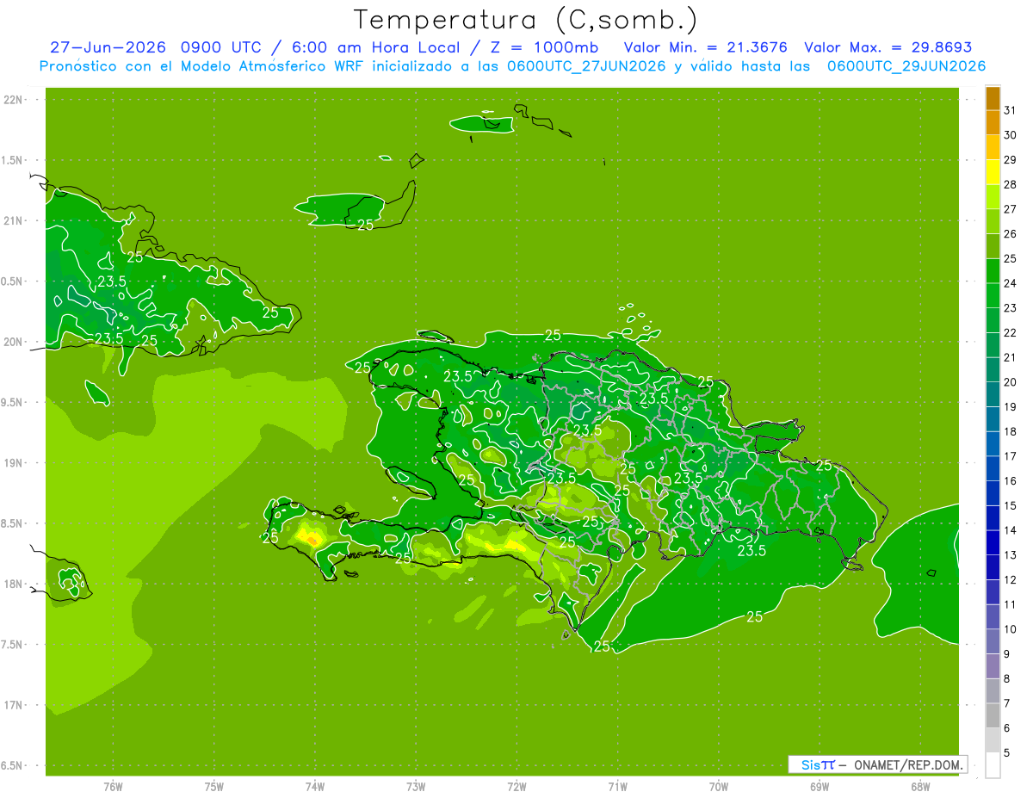The image size is (1033, 798).
Task: Click the '22N' latitude label
Action: (14, 100)
